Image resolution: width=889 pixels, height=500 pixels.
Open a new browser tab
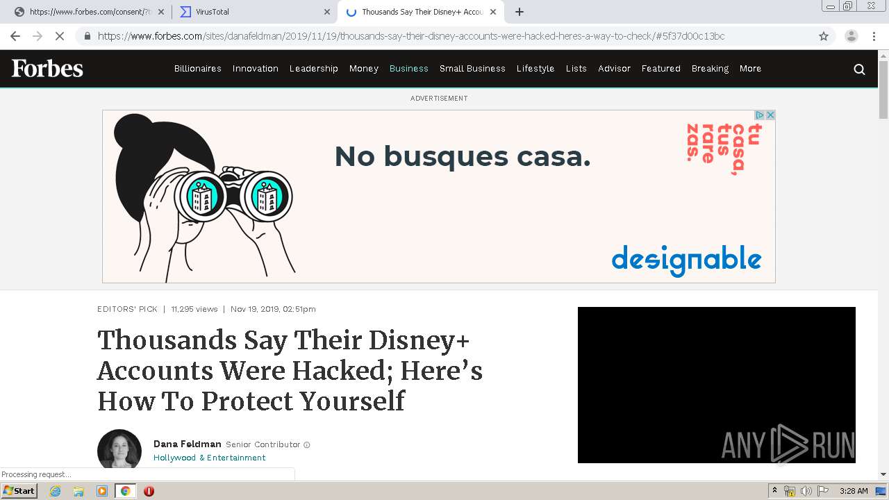519,12
